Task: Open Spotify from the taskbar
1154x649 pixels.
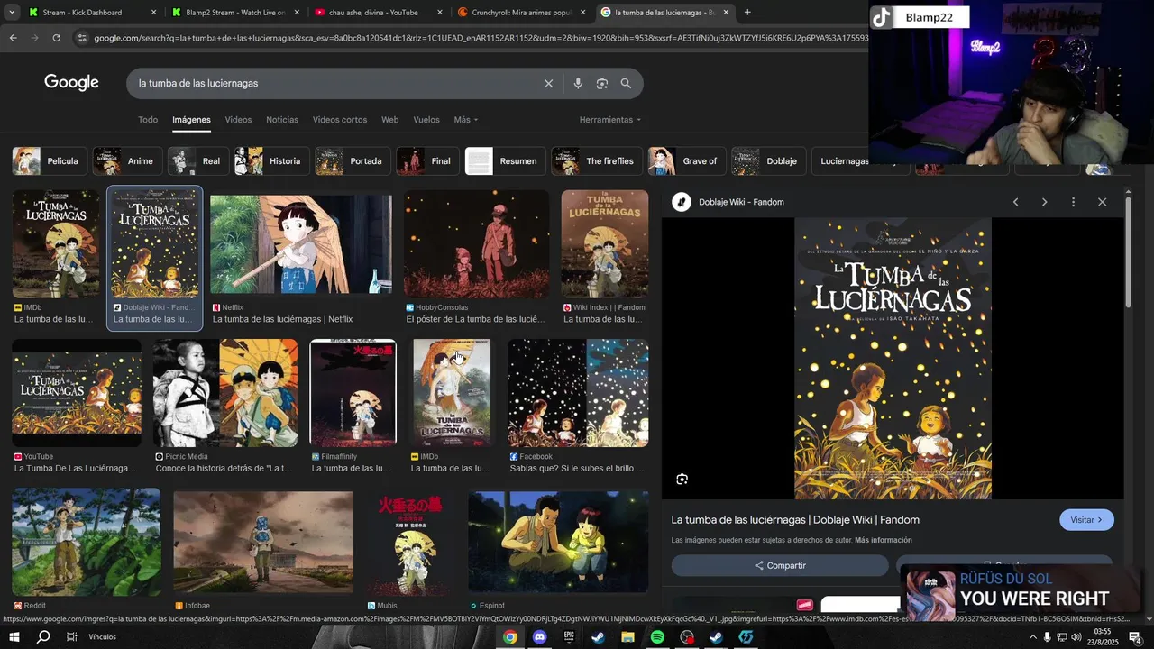Action: point(657,637)
